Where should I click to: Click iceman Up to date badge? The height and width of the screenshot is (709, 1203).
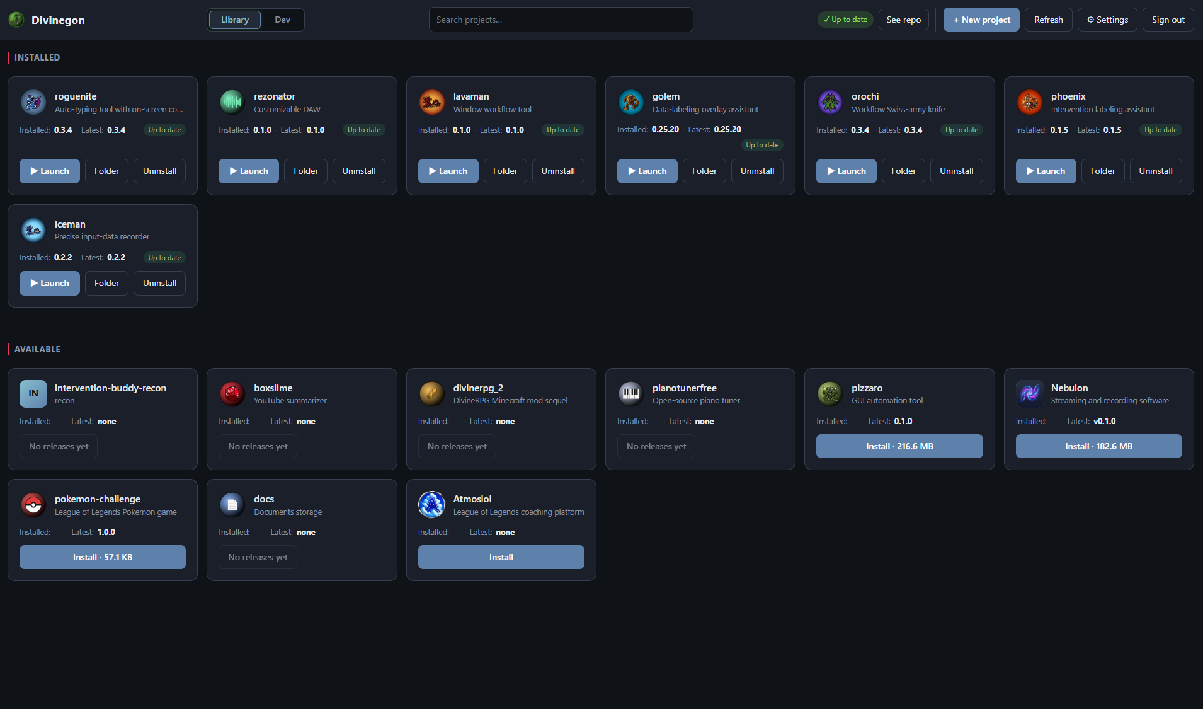point(164,258)
